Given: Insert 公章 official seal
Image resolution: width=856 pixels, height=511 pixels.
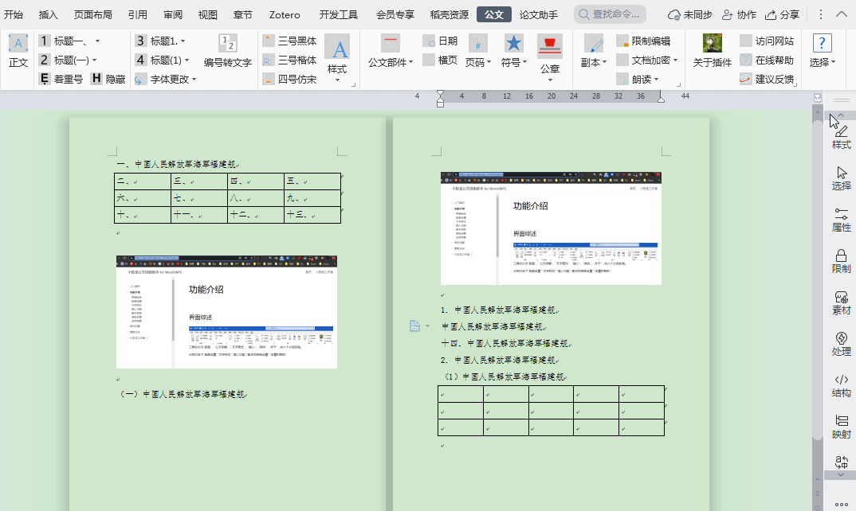Looking at the screenshot, I should point(550,53).
